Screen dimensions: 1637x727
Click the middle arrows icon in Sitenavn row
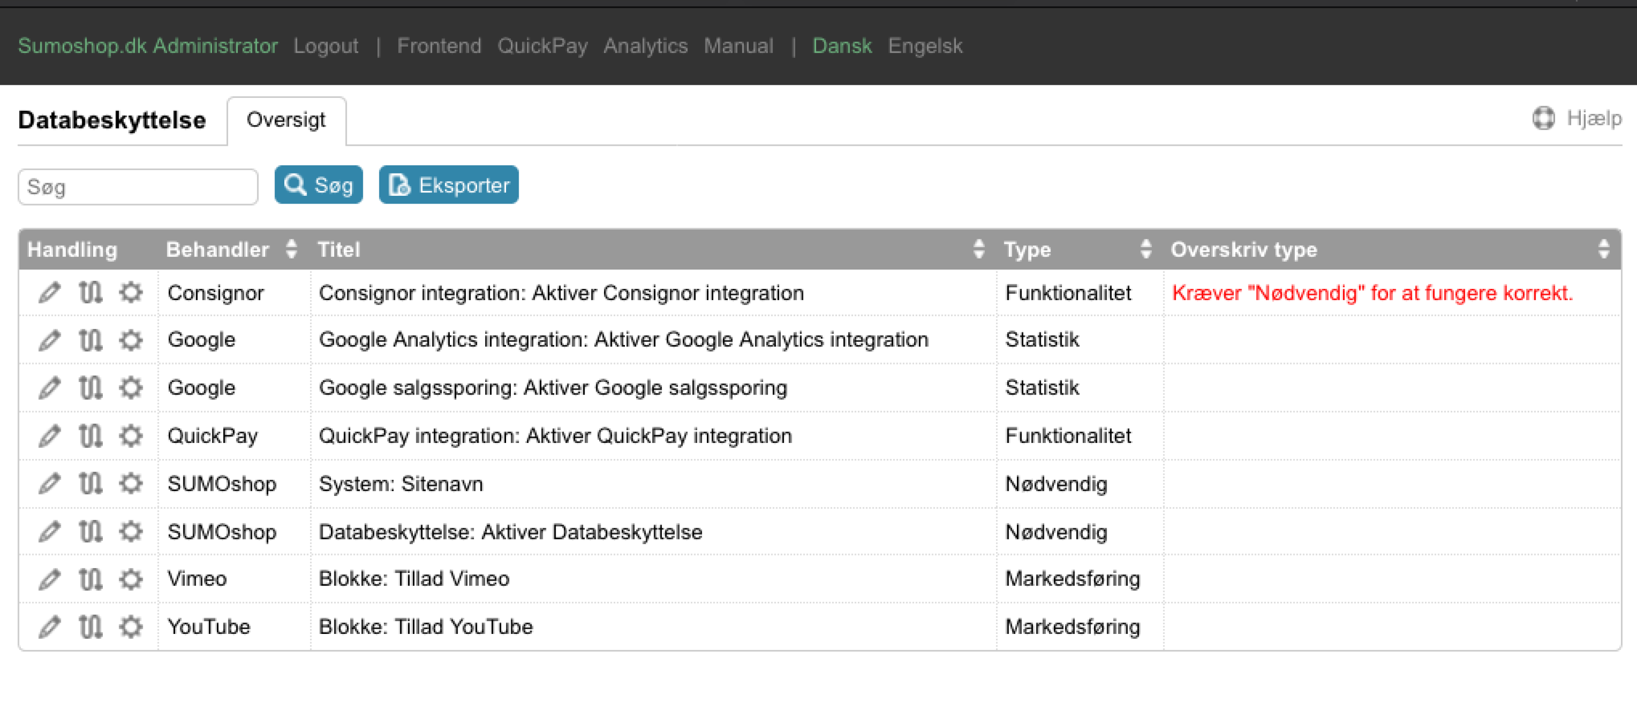pos(90,484)
